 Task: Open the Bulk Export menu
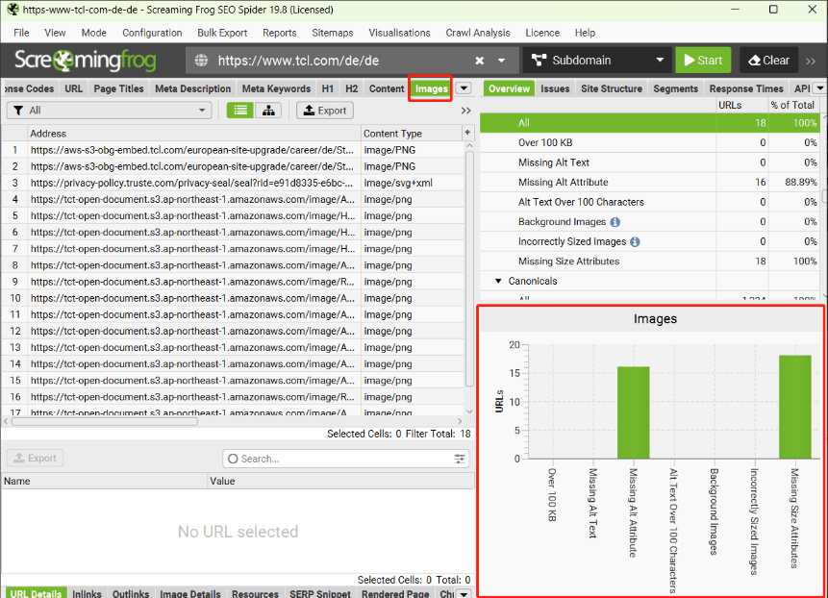222,33
